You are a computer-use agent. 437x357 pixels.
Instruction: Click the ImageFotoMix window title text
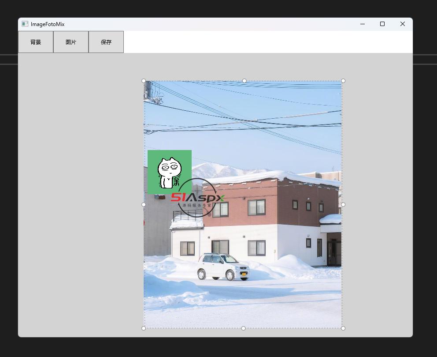click(48, 24)
